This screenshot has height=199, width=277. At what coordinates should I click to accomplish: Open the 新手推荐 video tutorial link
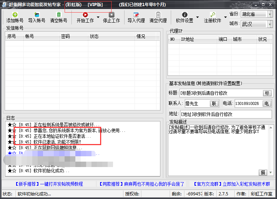pyautogui.click(x=48, y=184)
